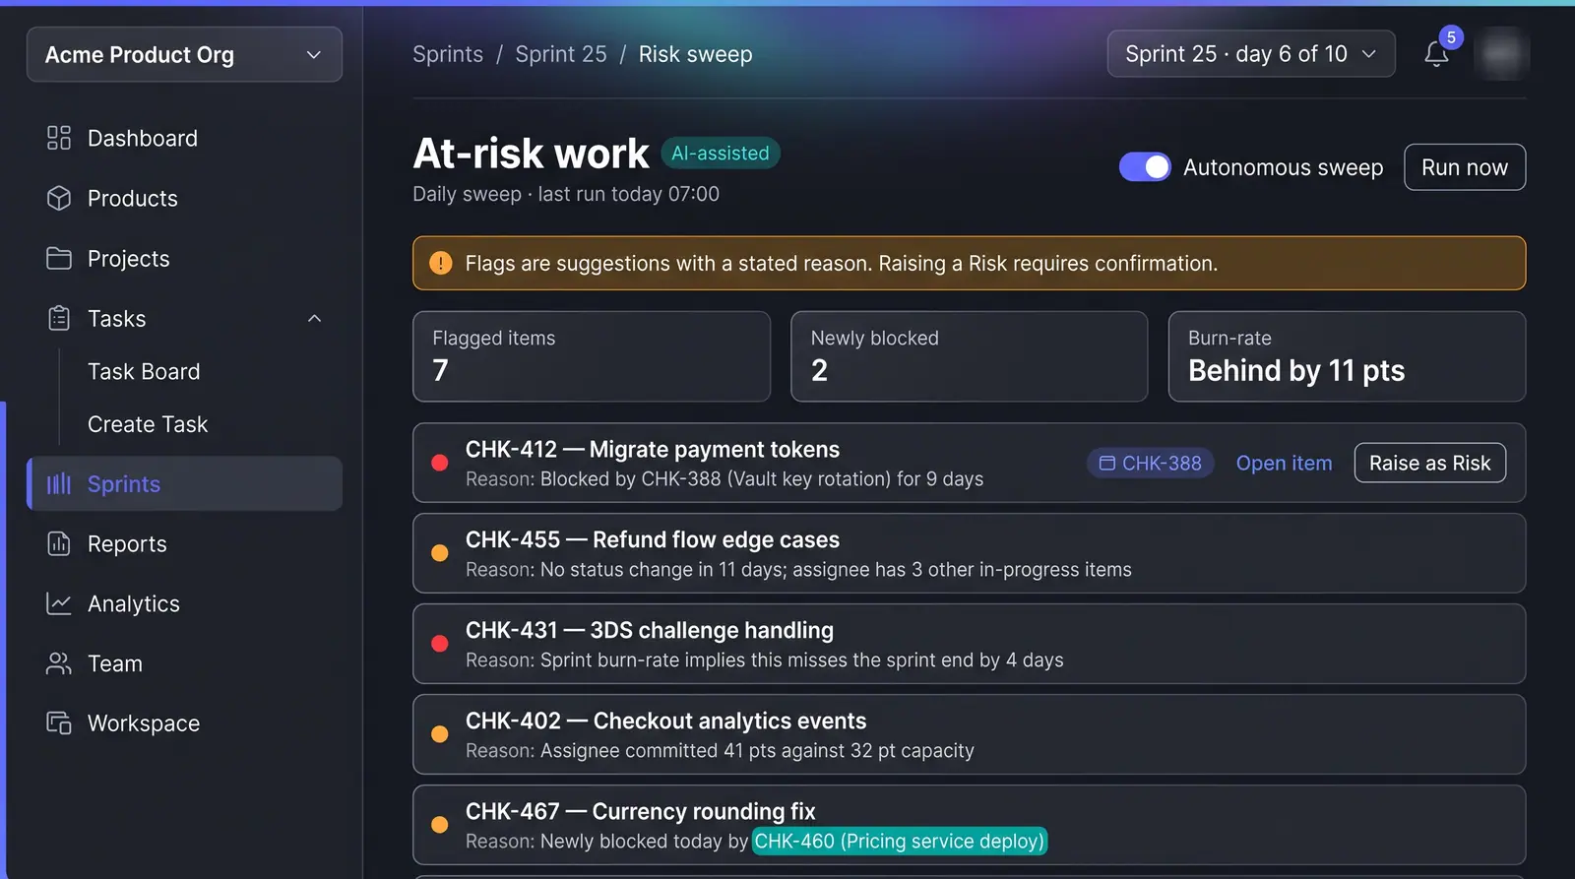Click the Run now button
This screenshot has width=1575, height=879.
pyautogui.click(x=1465, y=167)
